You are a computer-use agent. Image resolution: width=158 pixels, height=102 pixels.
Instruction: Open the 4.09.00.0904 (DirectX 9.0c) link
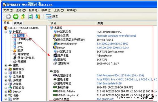click(113, 48)
